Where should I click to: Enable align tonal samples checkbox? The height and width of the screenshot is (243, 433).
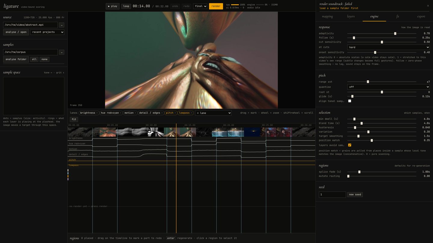point(350,101)
